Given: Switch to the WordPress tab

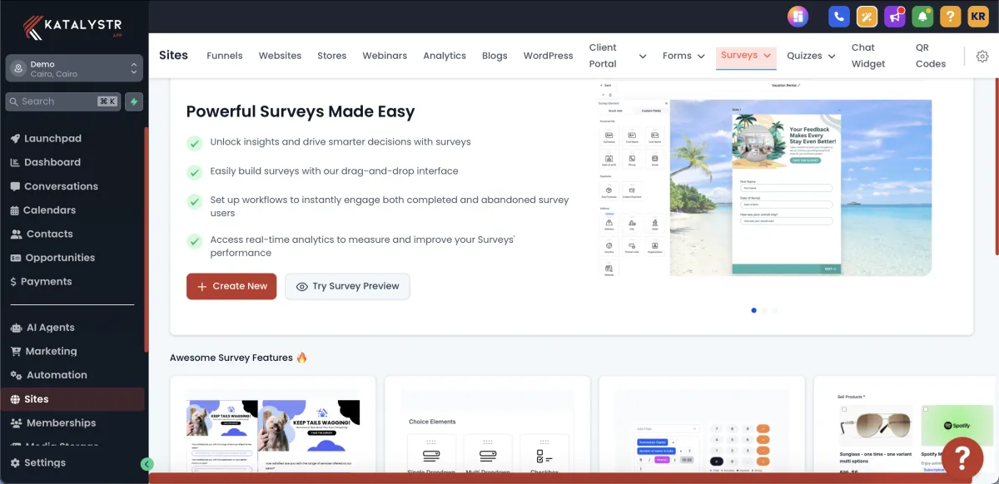Looking at the screenshot, I should (548, 56).
